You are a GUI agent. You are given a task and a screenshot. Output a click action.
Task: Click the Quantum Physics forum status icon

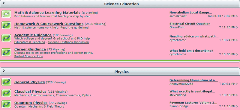(6, 104)
